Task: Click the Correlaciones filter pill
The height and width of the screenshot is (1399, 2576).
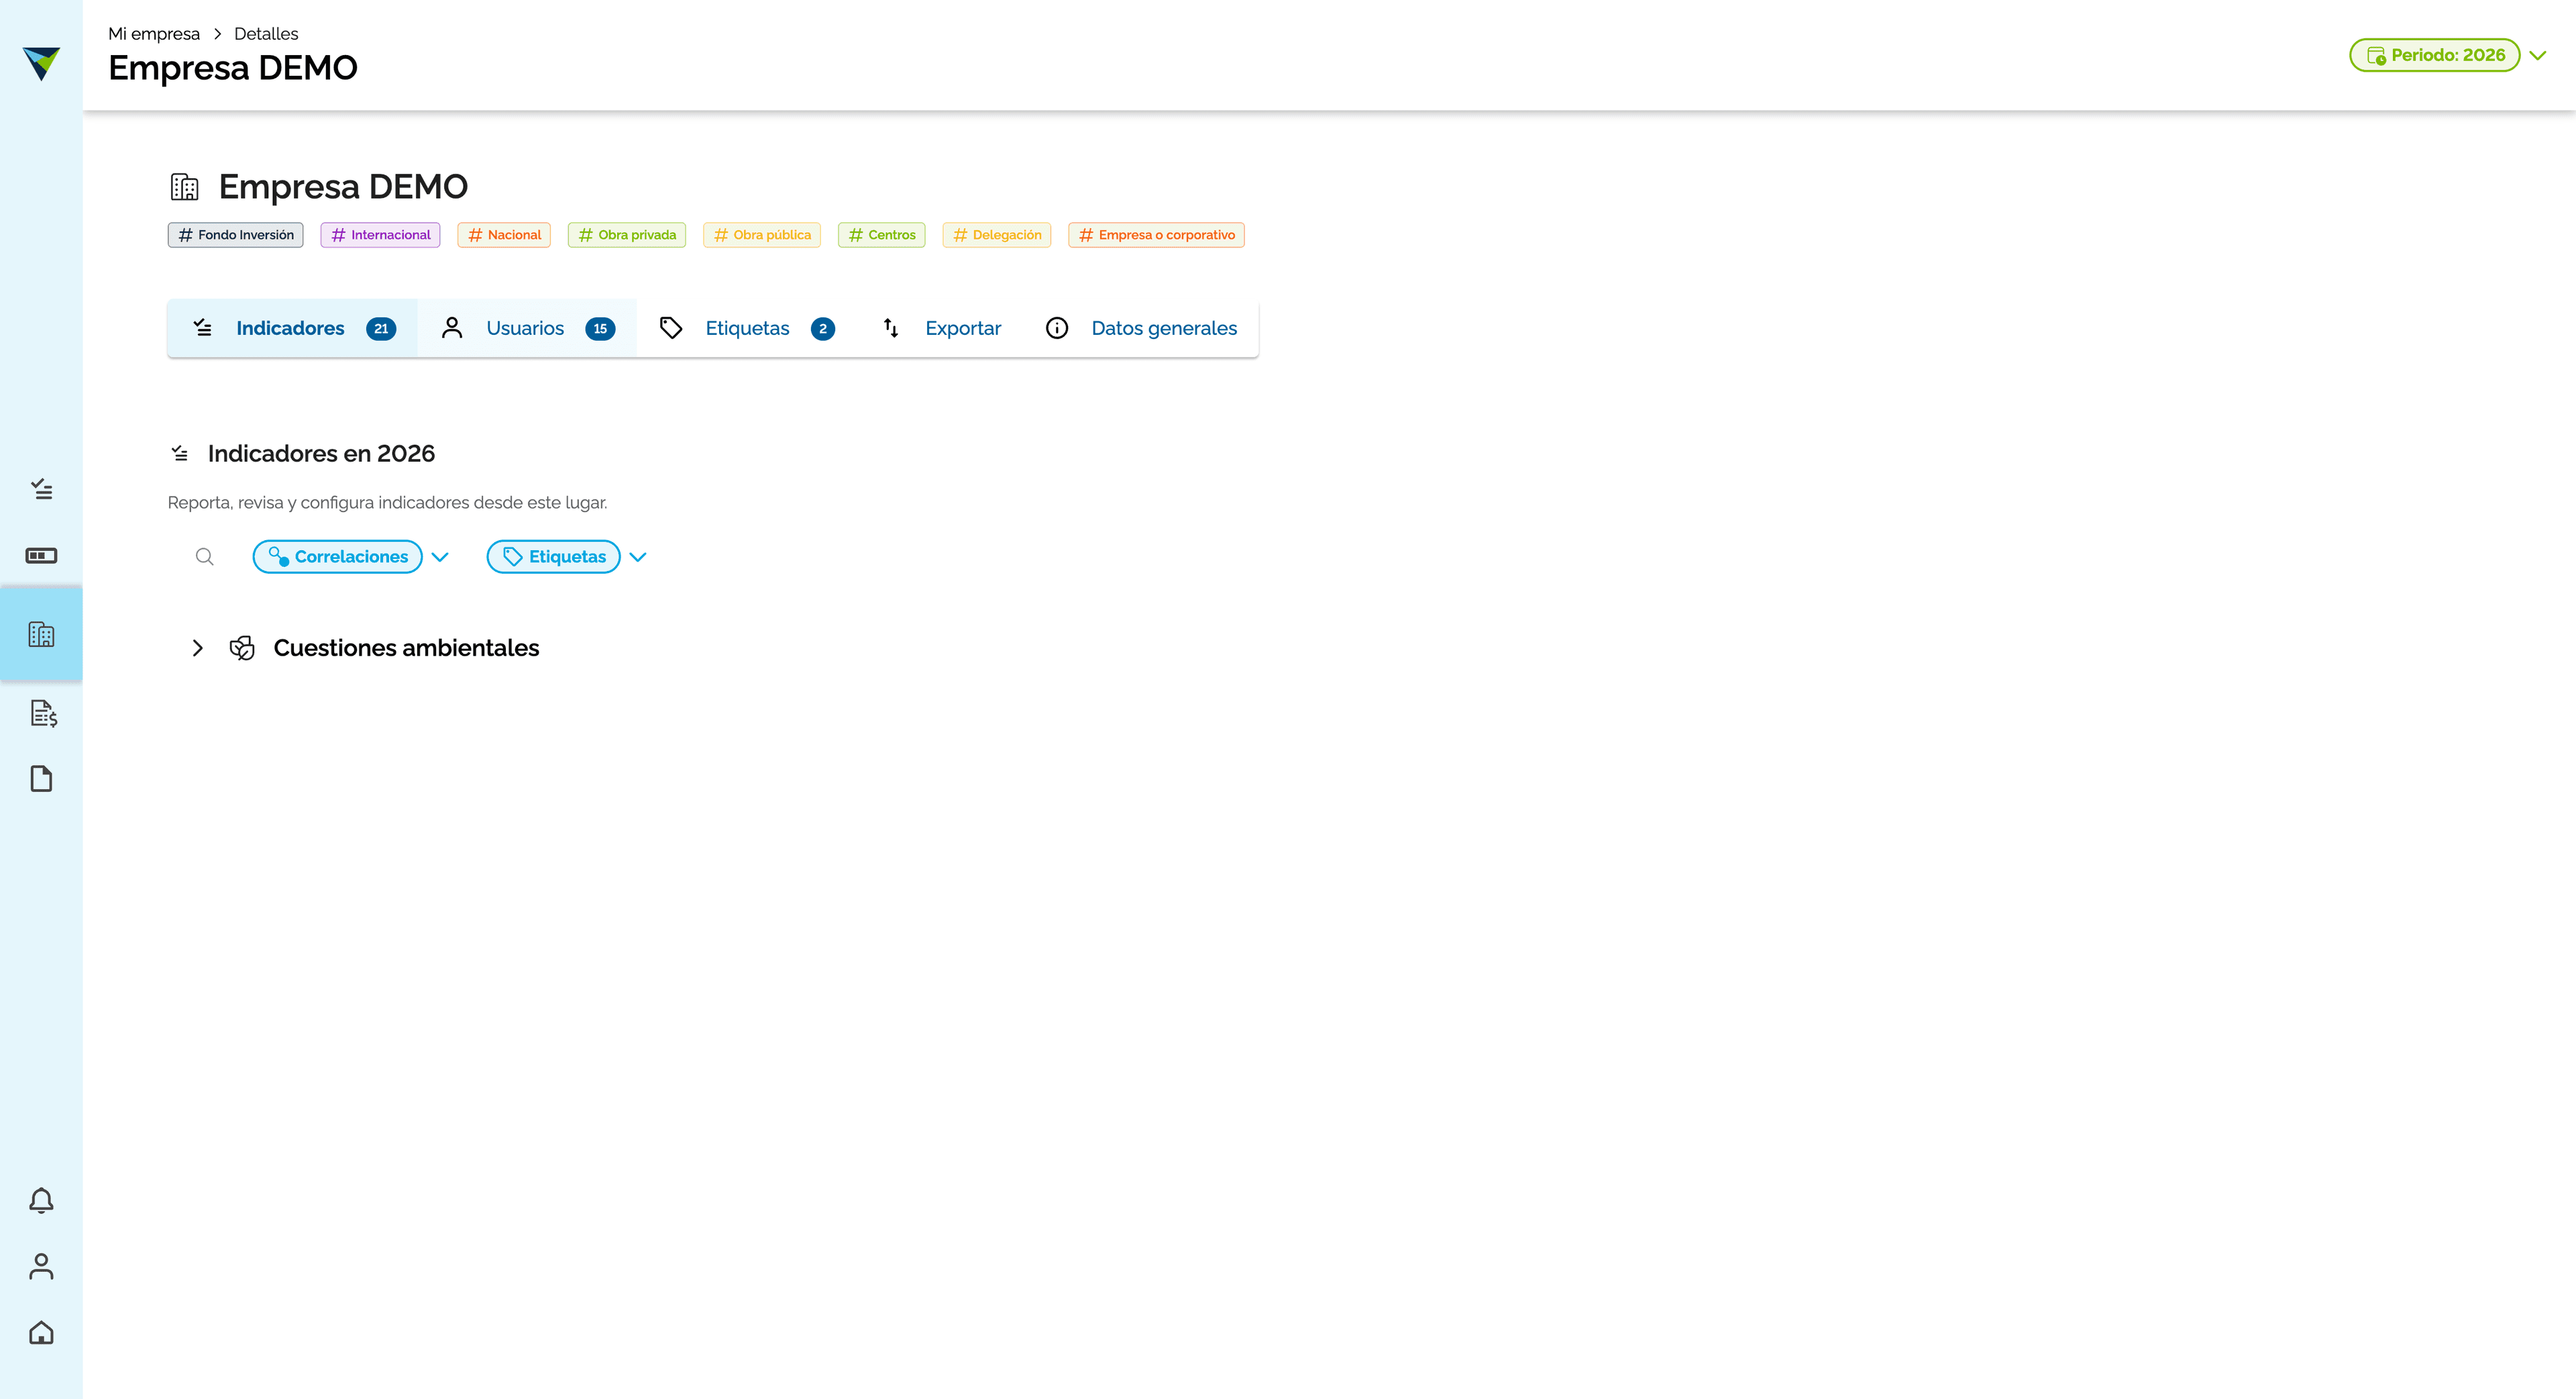Action: (x=338, y=557)
